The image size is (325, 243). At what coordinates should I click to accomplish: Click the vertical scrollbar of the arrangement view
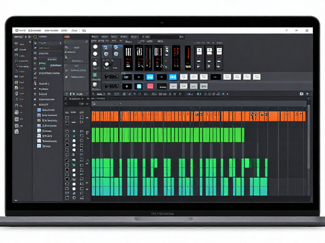point(309,136)
